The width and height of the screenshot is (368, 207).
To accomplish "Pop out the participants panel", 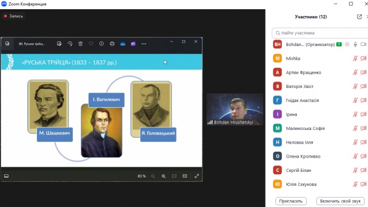I will [x=359, y=17].
